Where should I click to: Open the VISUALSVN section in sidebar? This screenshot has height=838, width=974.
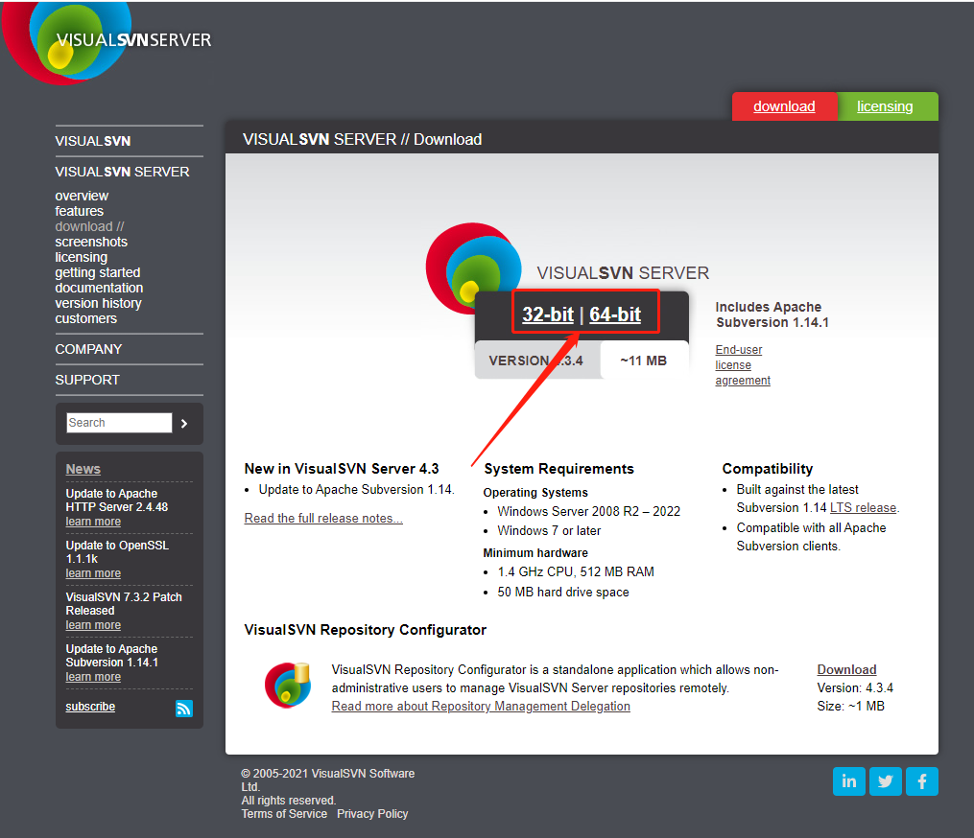pos(93,141)
